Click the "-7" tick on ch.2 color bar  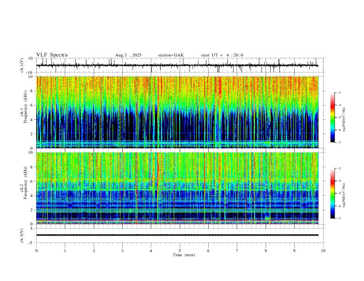339,219
